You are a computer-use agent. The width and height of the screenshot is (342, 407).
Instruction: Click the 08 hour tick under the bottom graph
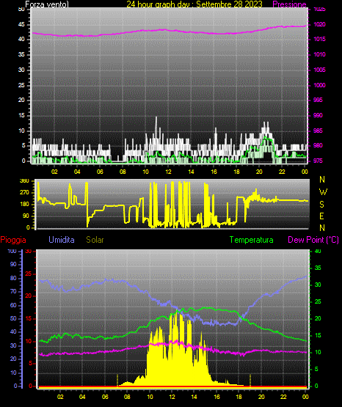[x=127, y=397]
